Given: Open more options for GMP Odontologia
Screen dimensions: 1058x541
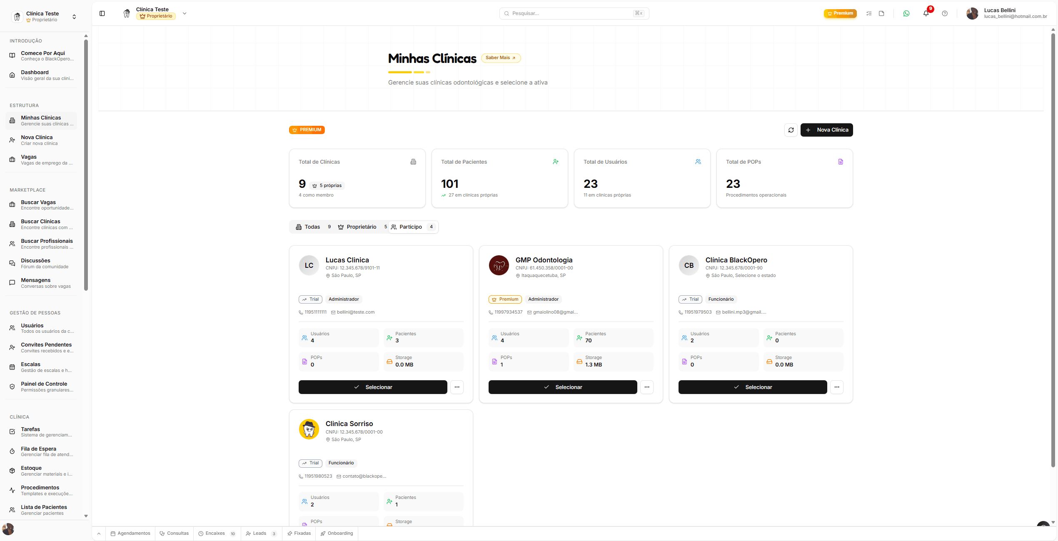Looking at the screenshot, I should coord(647,387).
